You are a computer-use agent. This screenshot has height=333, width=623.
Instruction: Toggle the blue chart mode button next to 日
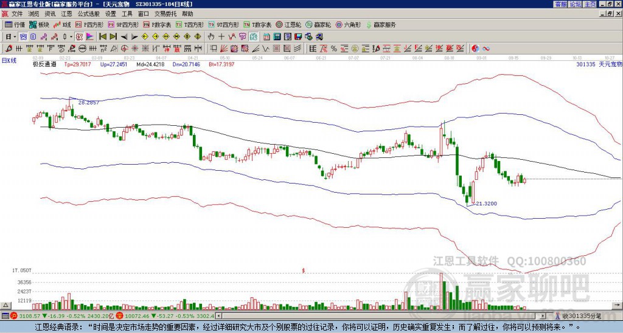coord(23,37)
